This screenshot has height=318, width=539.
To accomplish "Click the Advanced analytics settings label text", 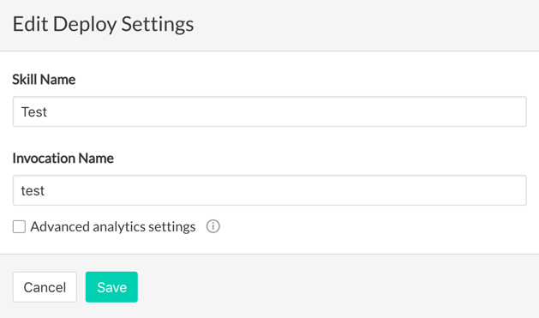I will pyautogui.click(x=113, y=227).
